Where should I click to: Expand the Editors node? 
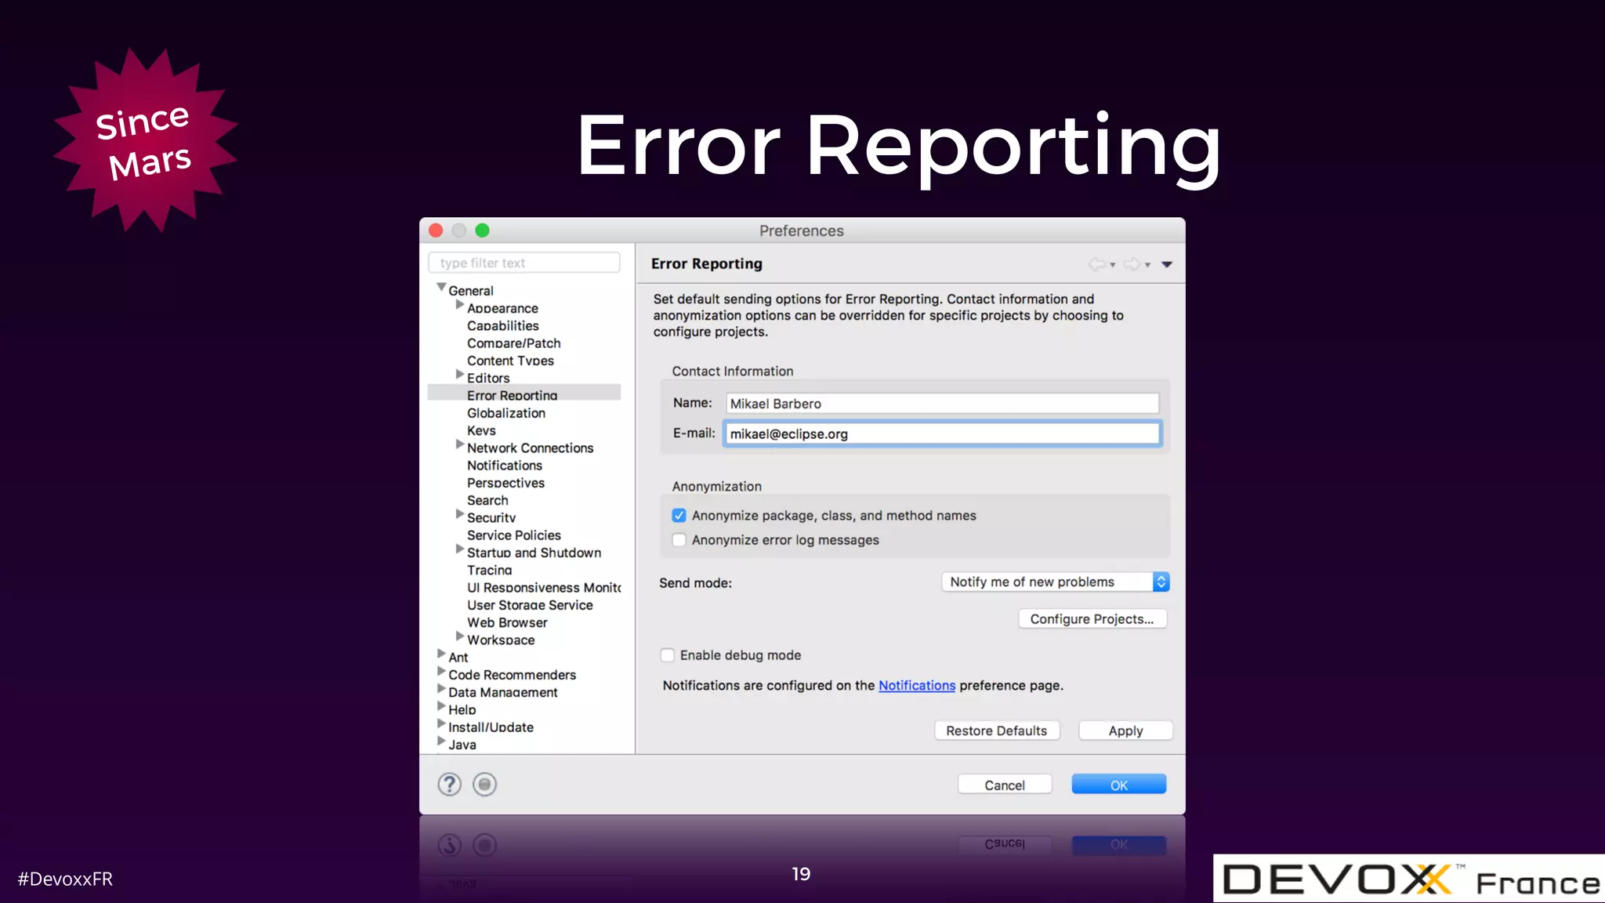pos(460,375)
